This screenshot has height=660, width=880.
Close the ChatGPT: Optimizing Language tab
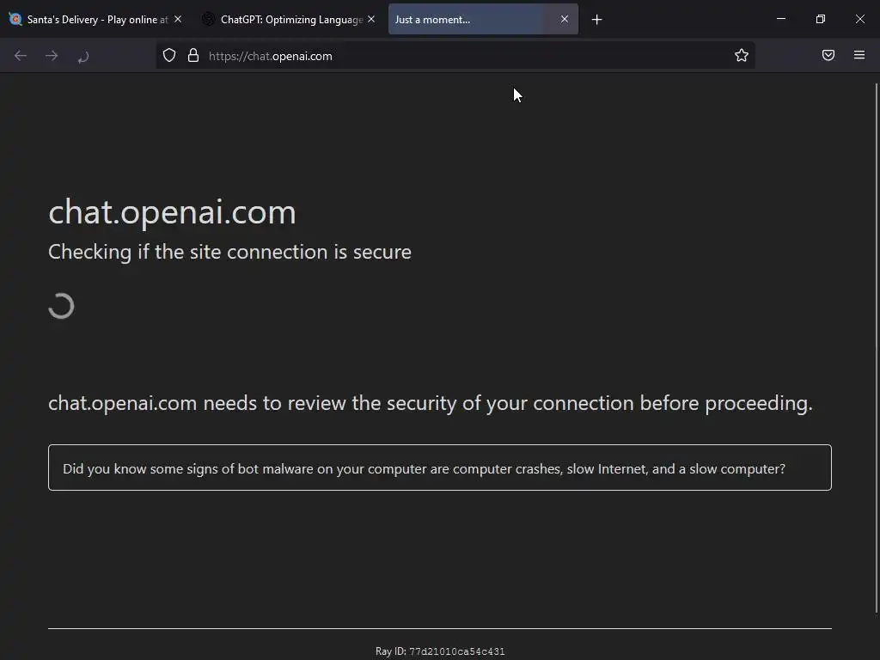(371, 20)
